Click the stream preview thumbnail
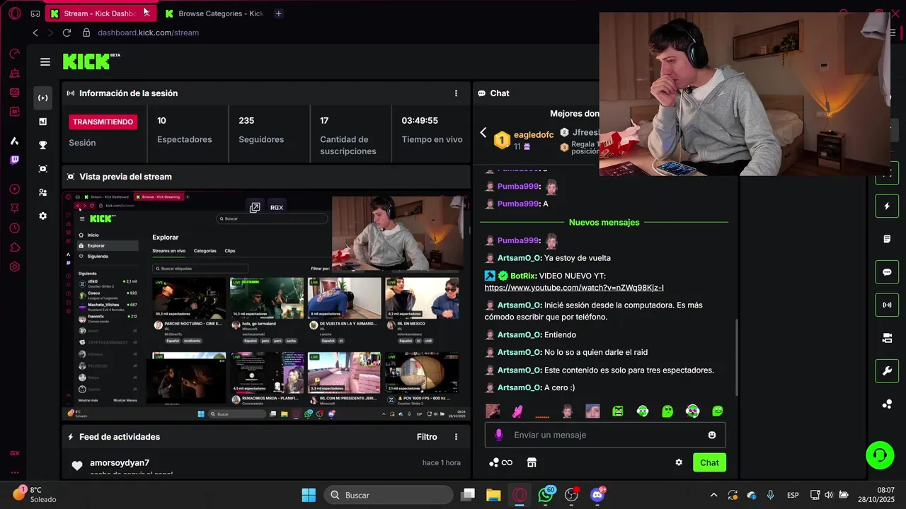The height and width of the screenshot is (509, 906). point(266,306)
